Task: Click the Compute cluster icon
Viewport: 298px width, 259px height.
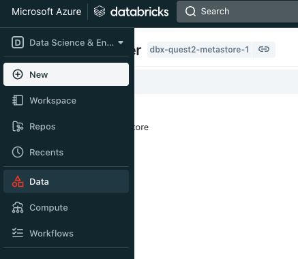Action: [x=18, y=207]
